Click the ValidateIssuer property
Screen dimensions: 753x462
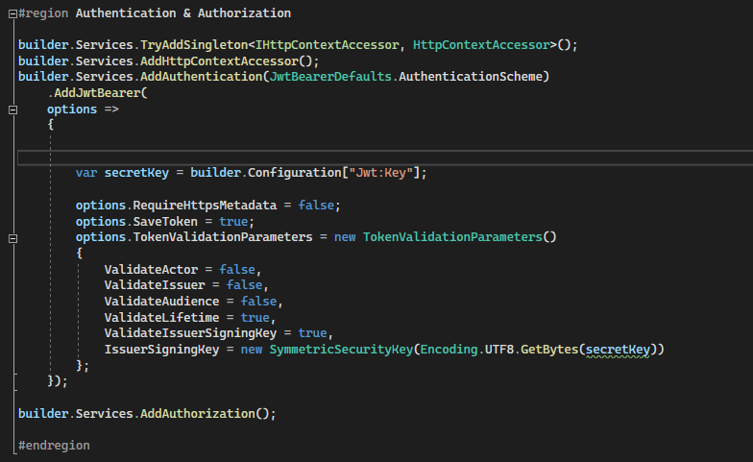(155, 285)
